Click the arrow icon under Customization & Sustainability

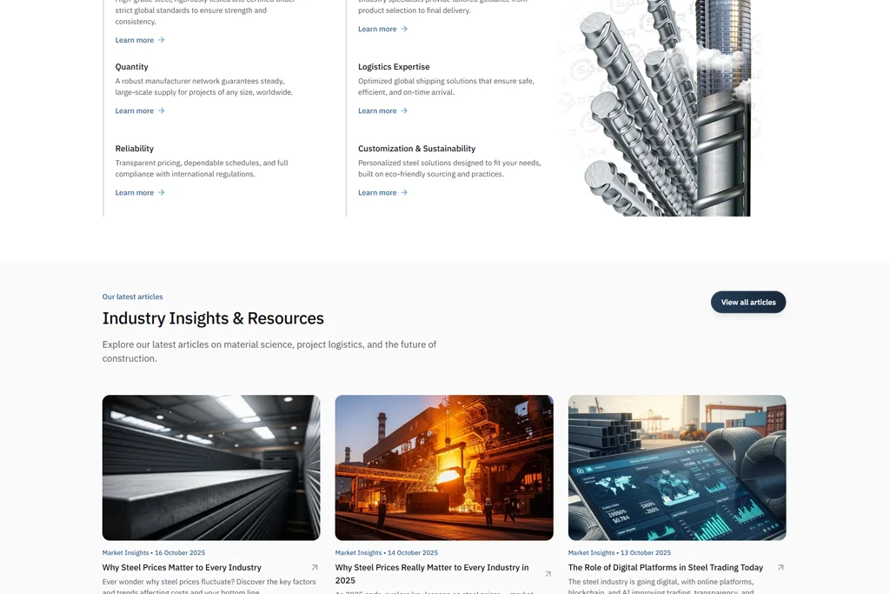point(404,192)
